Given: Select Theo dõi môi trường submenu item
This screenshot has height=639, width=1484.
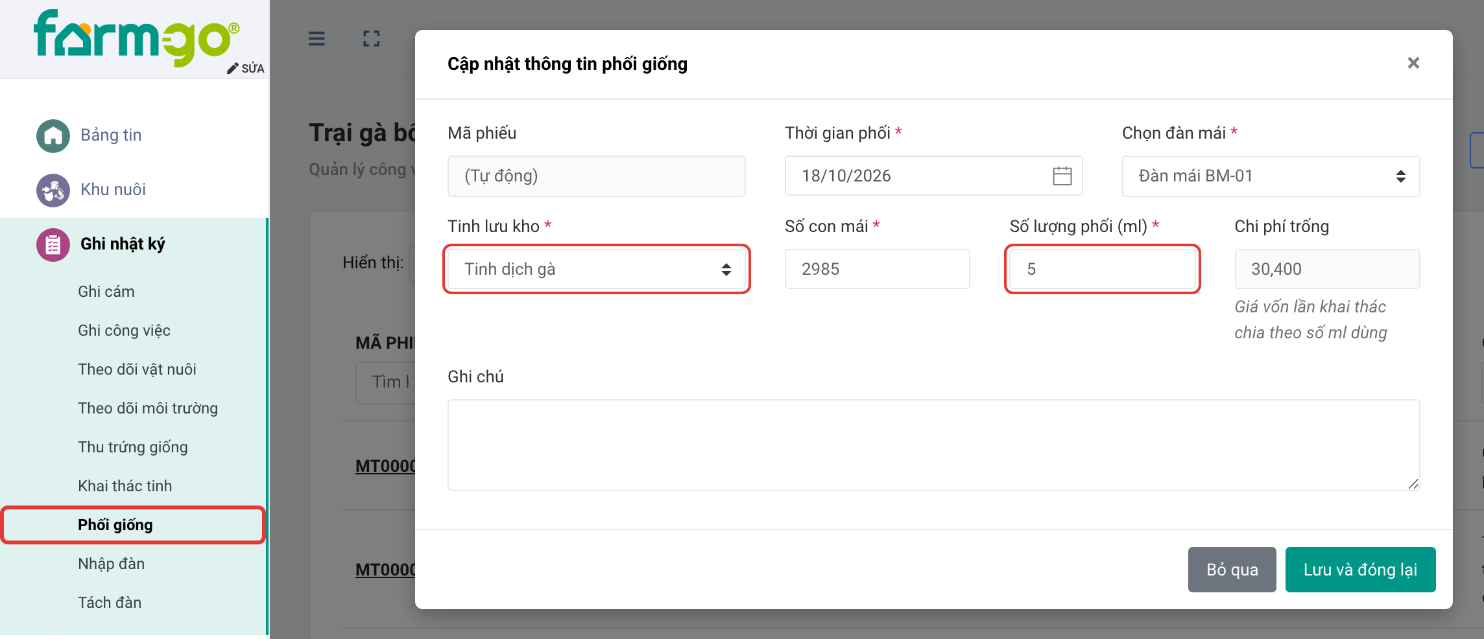Looking at the screenshot, I should [x=148, y=408].
